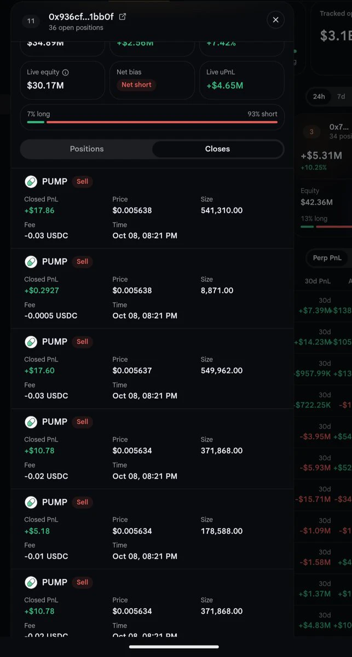This screenshot has width=352, height=657.
Task: Click the rank 3 trader badge
Action: pyautogui.click(x=312, y=132)
